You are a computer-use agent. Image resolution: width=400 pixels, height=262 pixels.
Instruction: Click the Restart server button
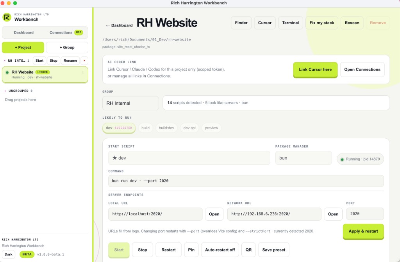pos(169,250)
